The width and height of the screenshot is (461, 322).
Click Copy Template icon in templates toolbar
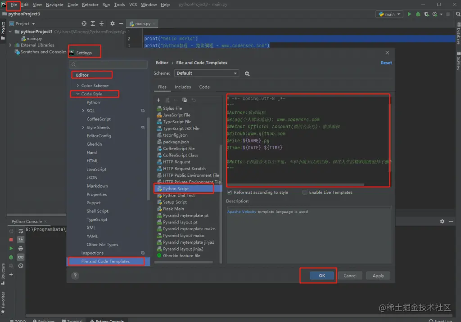coord(184,100)
